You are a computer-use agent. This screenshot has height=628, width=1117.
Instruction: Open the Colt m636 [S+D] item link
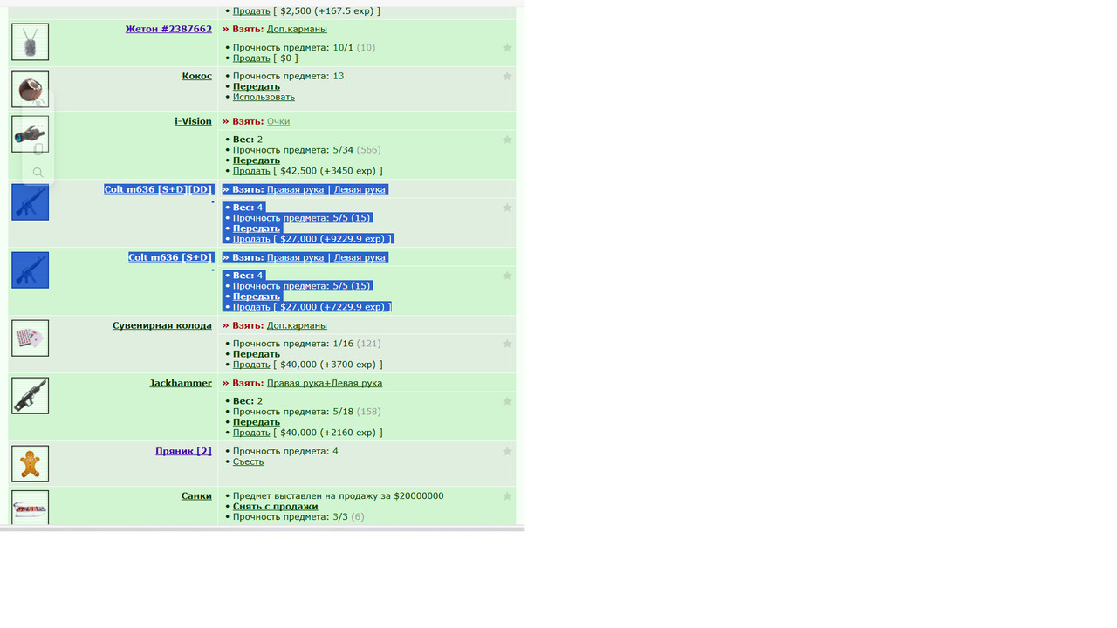pos(170,257)
